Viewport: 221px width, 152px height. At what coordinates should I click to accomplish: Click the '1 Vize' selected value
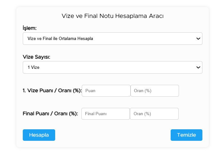point(33,68)
